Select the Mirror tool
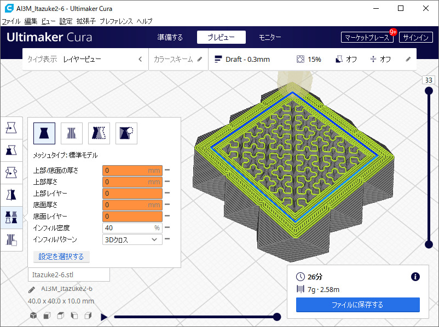Viewport: 439px width, 327px height. (11, 195)
